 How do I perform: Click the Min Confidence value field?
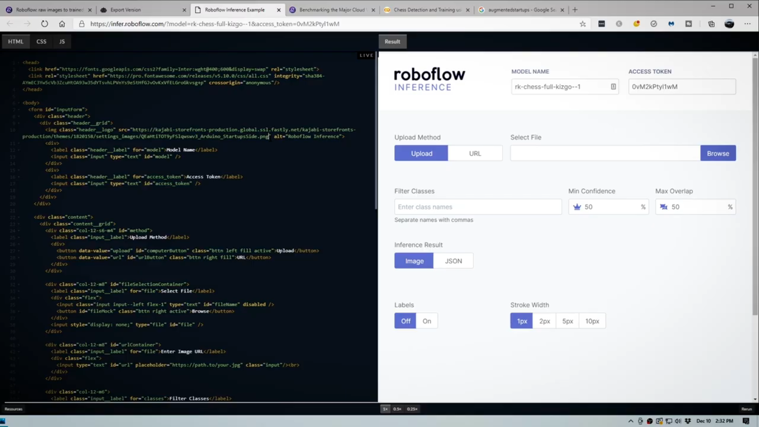pyautogui.click(x=608, y=207)
